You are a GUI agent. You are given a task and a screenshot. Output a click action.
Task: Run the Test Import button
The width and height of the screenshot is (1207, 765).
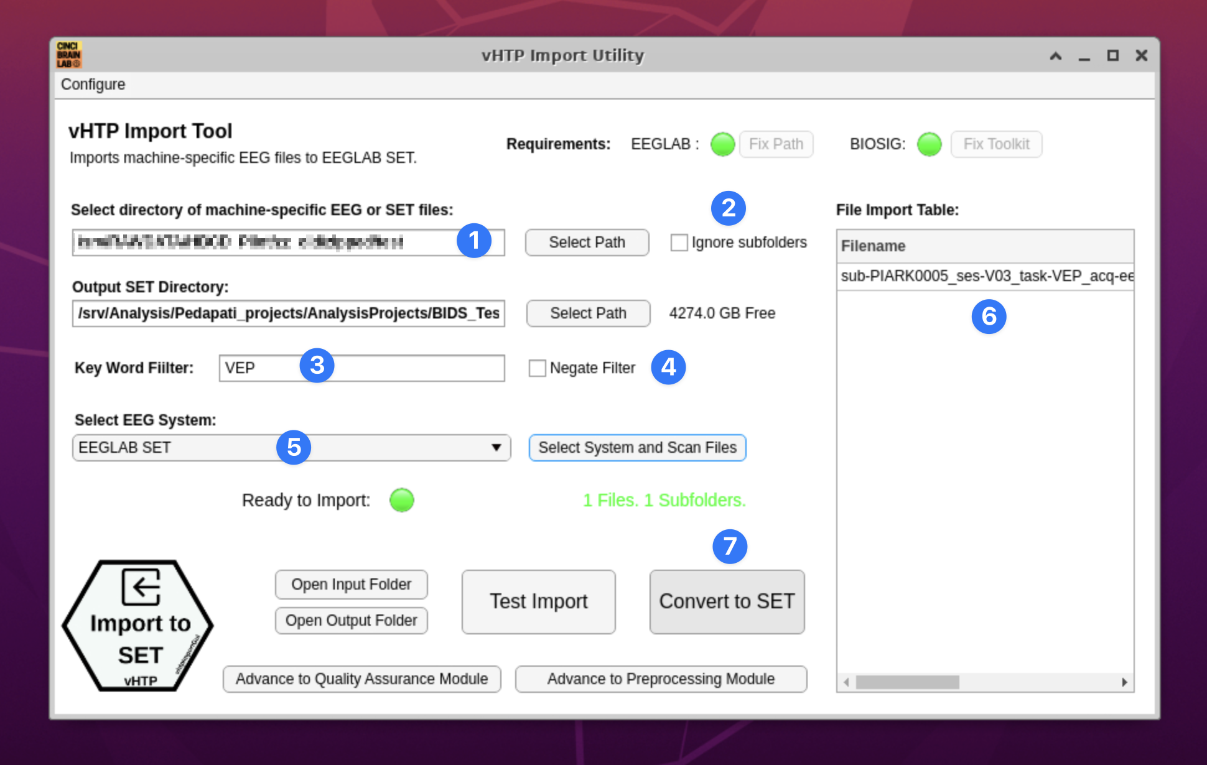(x=538, y=601)
